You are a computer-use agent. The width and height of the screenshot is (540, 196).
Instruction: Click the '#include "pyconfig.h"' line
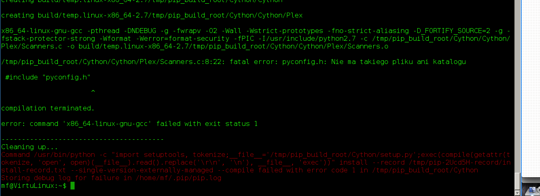click(x=48, y=77)
